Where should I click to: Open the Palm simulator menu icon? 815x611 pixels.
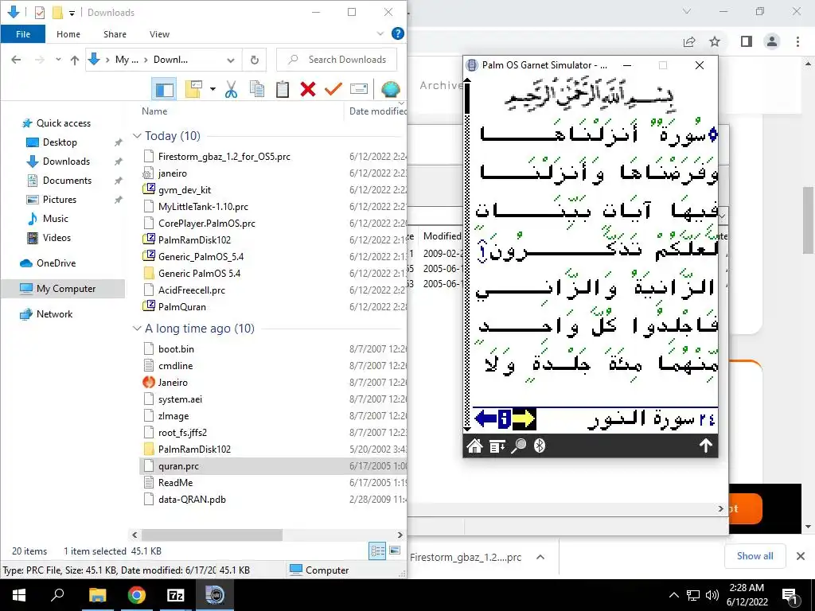(x=497, y=446)
